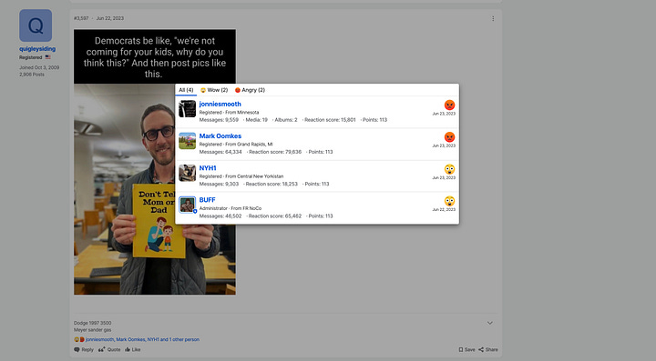Click the reaction emoji icons under the post
This screenshot has height=361, width=656.
pyautogui.click(x=79, y=340)
